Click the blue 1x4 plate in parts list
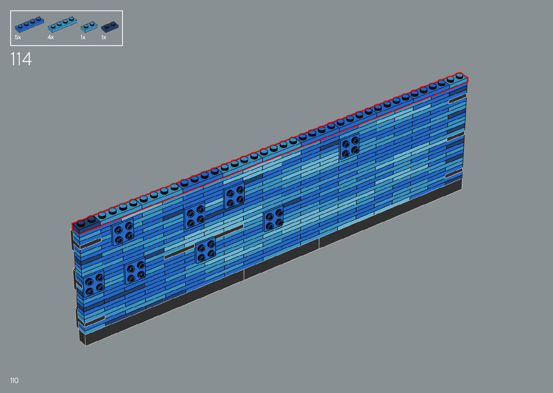This screenshot has width=553, height=393. [29, 24]
